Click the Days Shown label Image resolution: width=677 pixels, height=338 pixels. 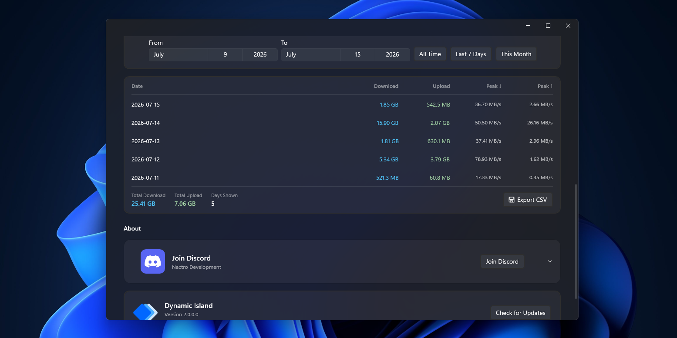click(x=224, y=195)
